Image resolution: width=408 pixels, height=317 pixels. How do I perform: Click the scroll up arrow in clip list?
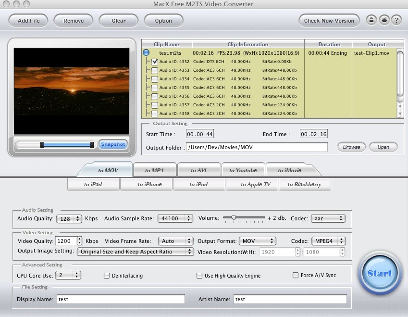click(400, 106)
